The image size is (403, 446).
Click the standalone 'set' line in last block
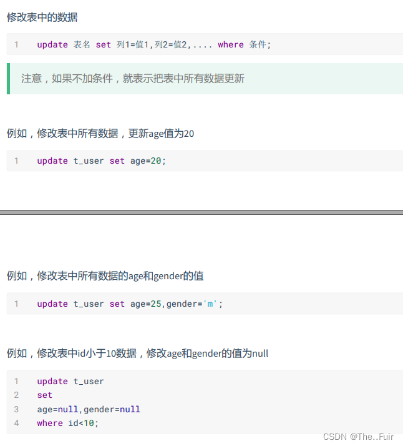pos(44,395)
